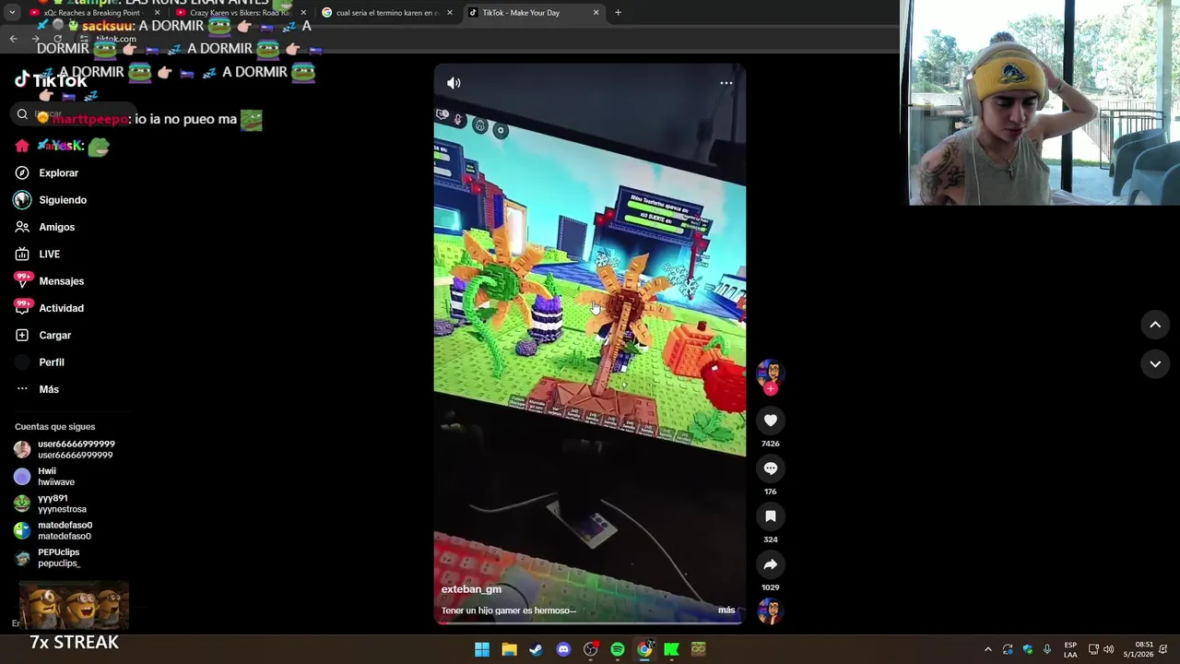
Task: Open OBS Studio from the taskbar
Action: coord(591,649)
